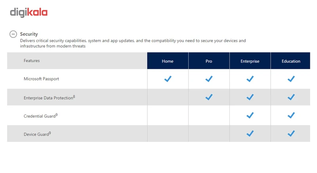Screen dimensions: 317x173
Task: Click Microsoft Passport checkmark under Home
Action: [168, 79]
